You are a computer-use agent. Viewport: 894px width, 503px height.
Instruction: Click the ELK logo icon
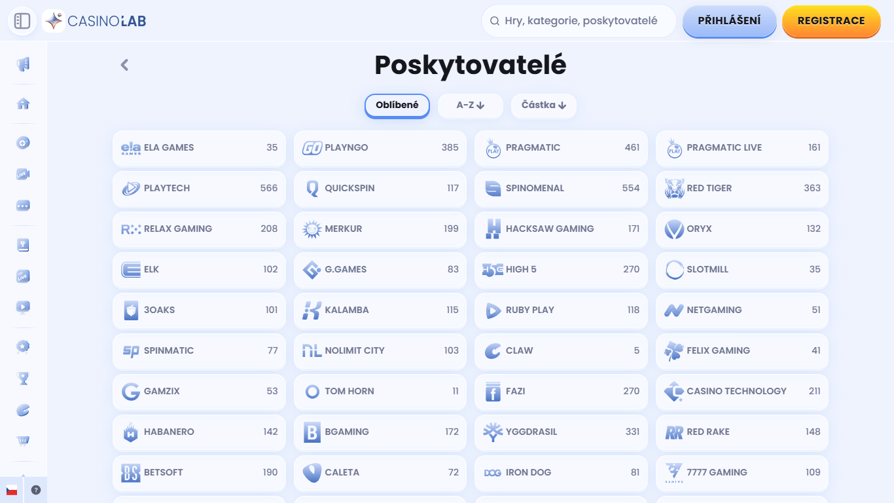point(131,270)
